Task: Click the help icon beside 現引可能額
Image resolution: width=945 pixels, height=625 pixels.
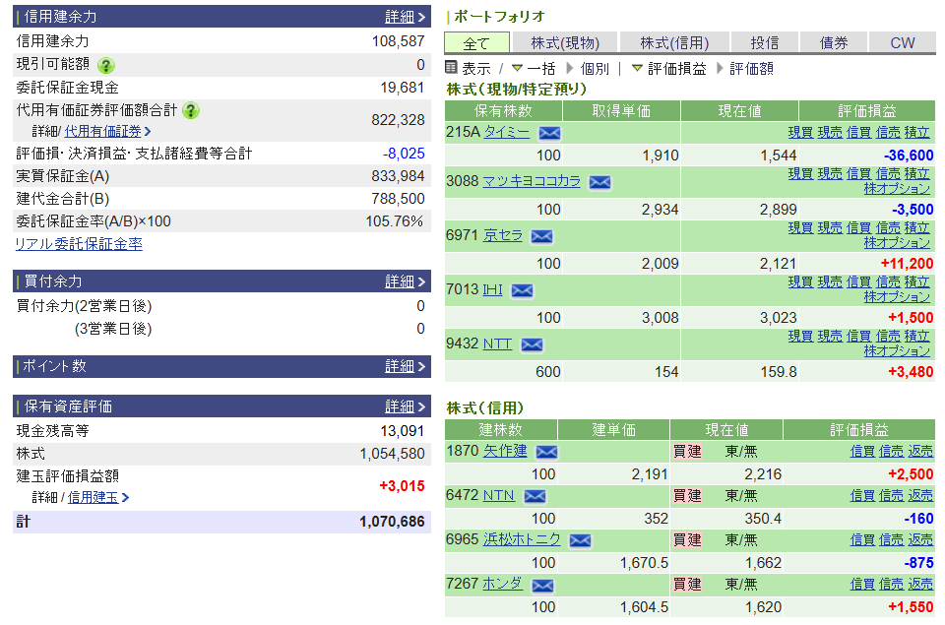Action: coord(106,65)
